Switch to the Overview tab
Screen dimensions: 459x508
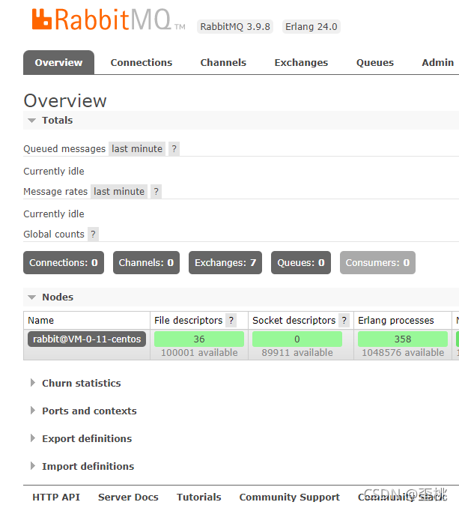pos(58,62)
